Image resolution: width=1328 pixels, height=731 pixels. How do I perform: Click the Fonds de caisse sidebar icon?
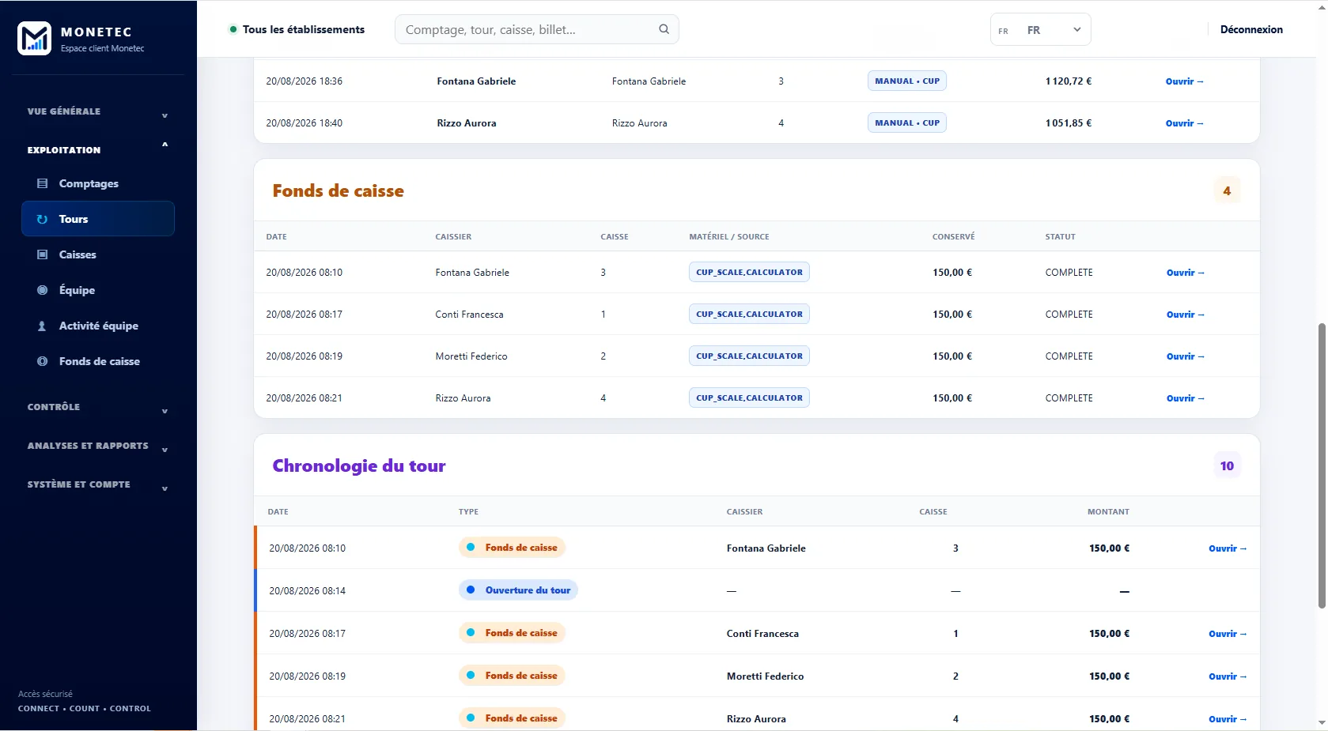[x=43, y=361]
